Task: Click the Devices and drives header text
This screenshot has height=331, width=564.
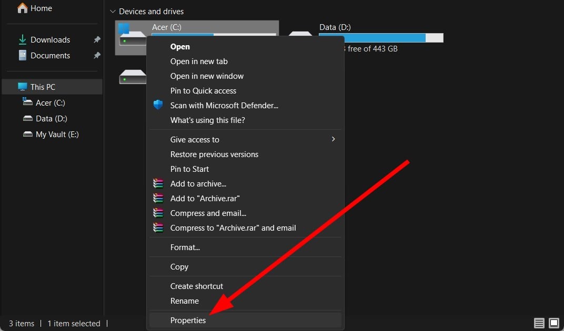Action: coord(151,12)
